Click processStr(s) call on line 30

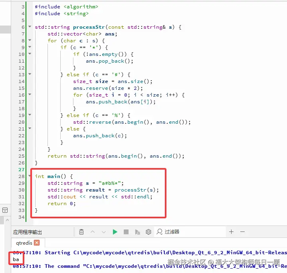click(135, 190)
